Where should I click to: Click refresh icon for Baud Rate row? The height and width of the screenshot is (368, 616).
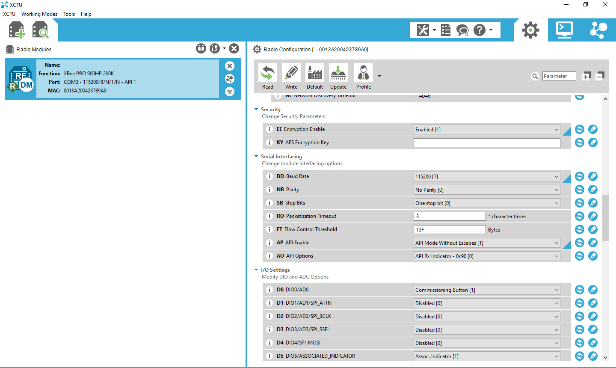click(580, 176)
